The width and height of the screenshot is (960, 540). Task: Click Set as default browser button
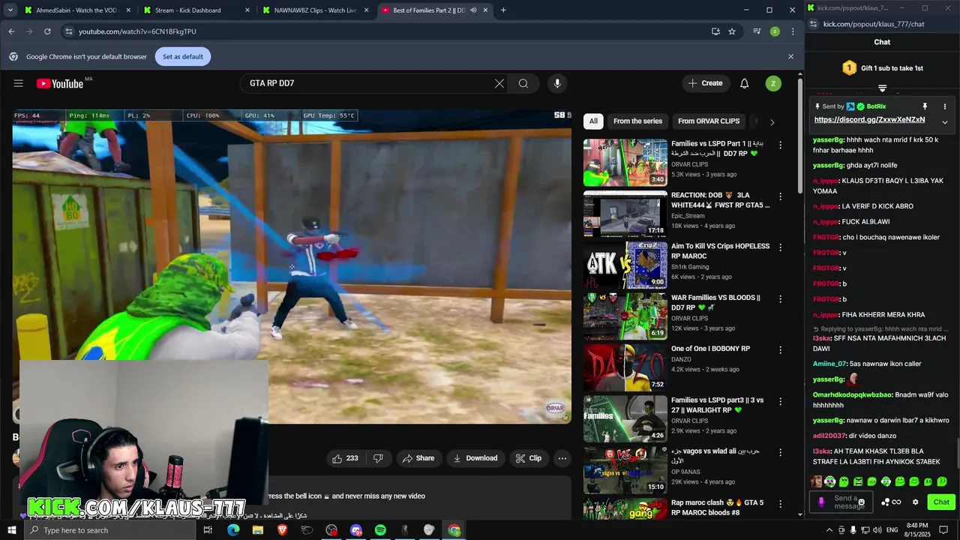[183, 56]
